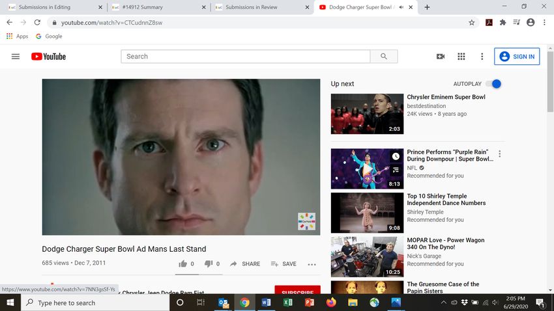Click add to queue icon on Prince thumbnail
Screen dimensions: 554x311
396,170
